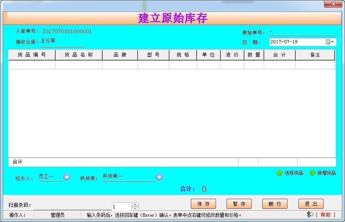Open the 帮助 help icon in status bar
Viewport: 345px width, 222px height.
point(310,215)
